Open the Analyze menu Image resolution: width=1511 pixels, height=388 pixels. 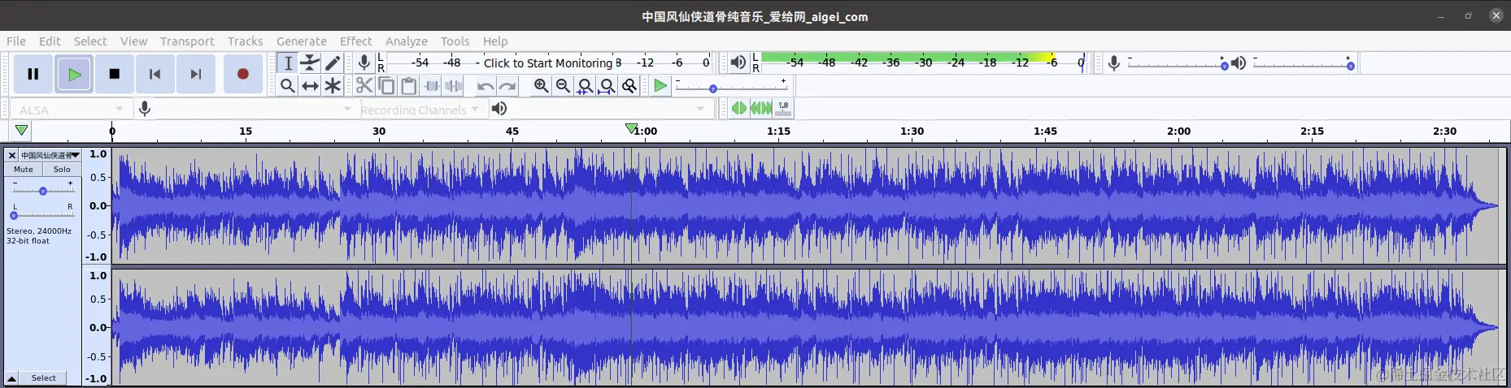407,41
